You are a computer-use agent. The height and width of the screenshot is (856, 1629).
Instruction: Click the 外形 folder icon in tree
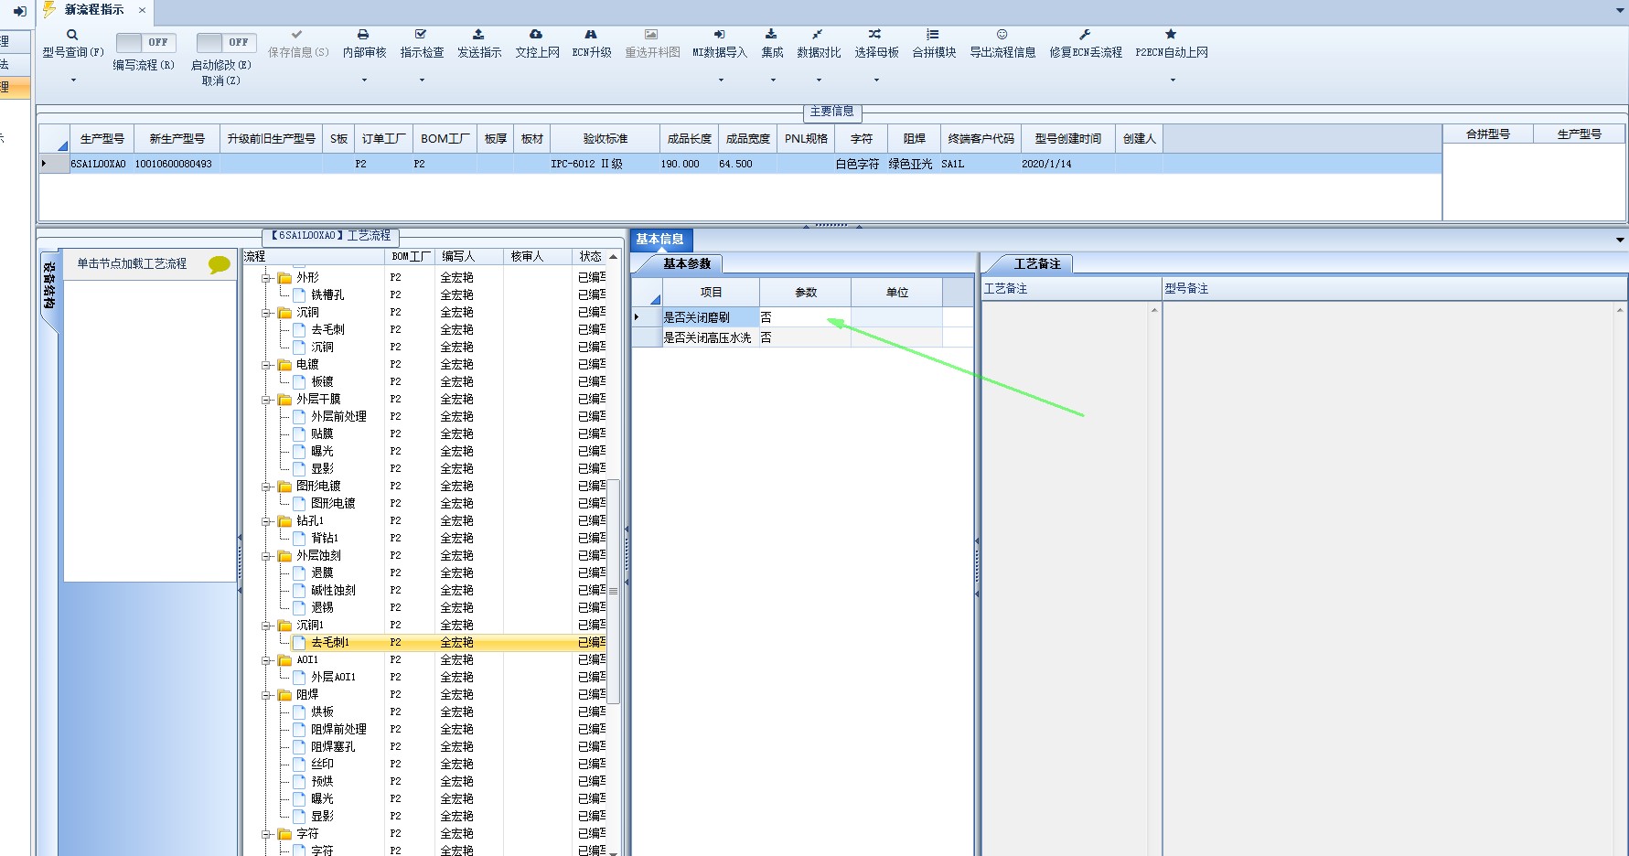(284, 278)
